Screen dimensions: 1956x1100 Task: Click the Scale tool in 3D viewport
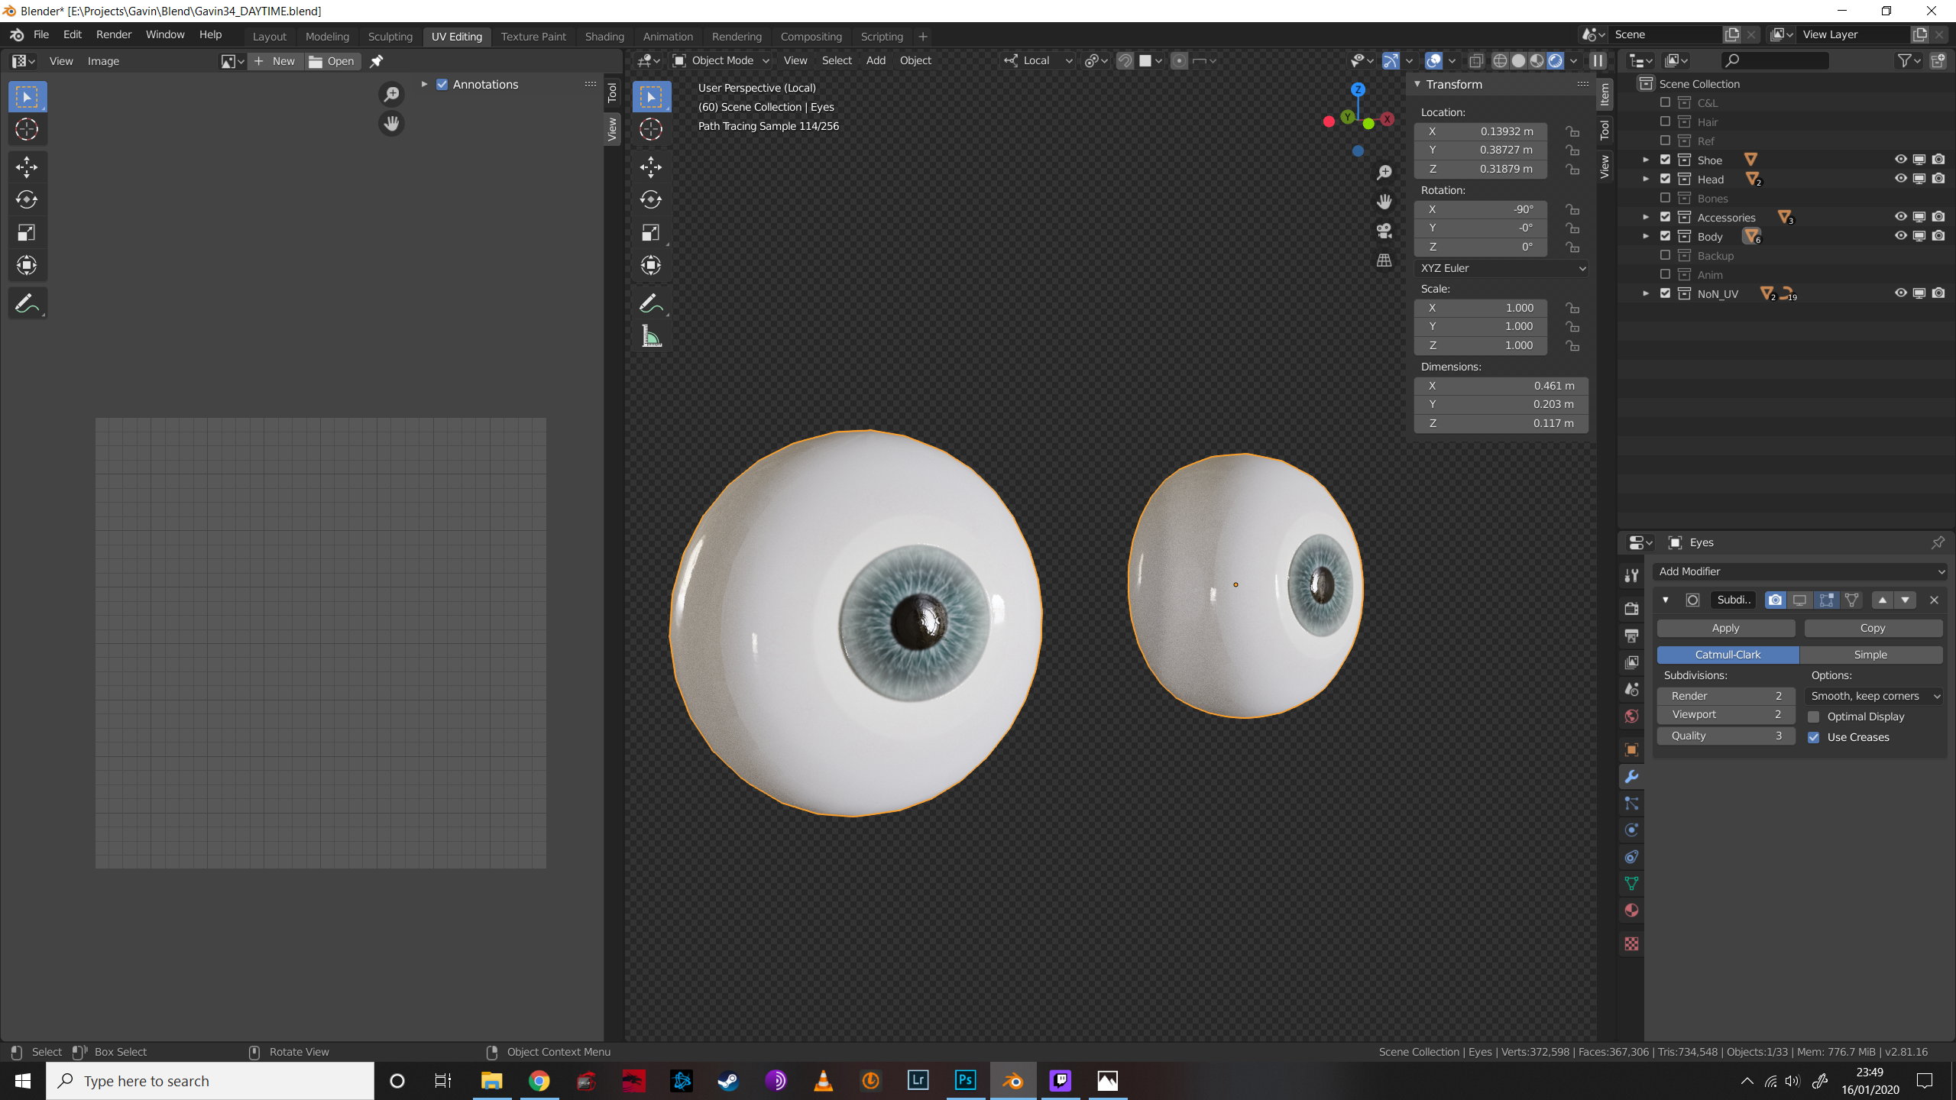click(x=651, y=233)
